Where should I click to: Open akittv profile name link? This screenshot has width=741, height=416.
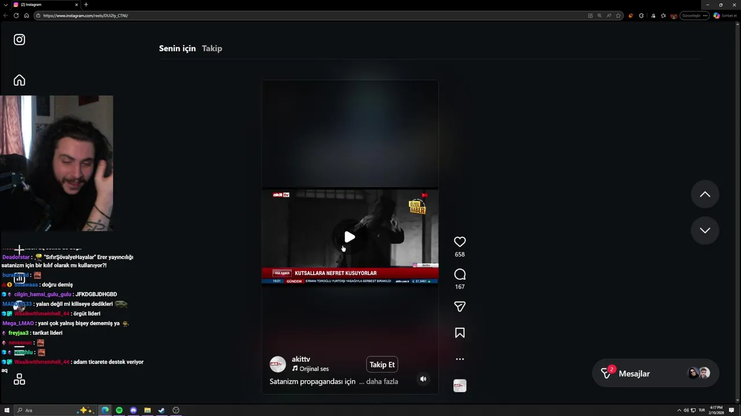(x=301, y=359)
